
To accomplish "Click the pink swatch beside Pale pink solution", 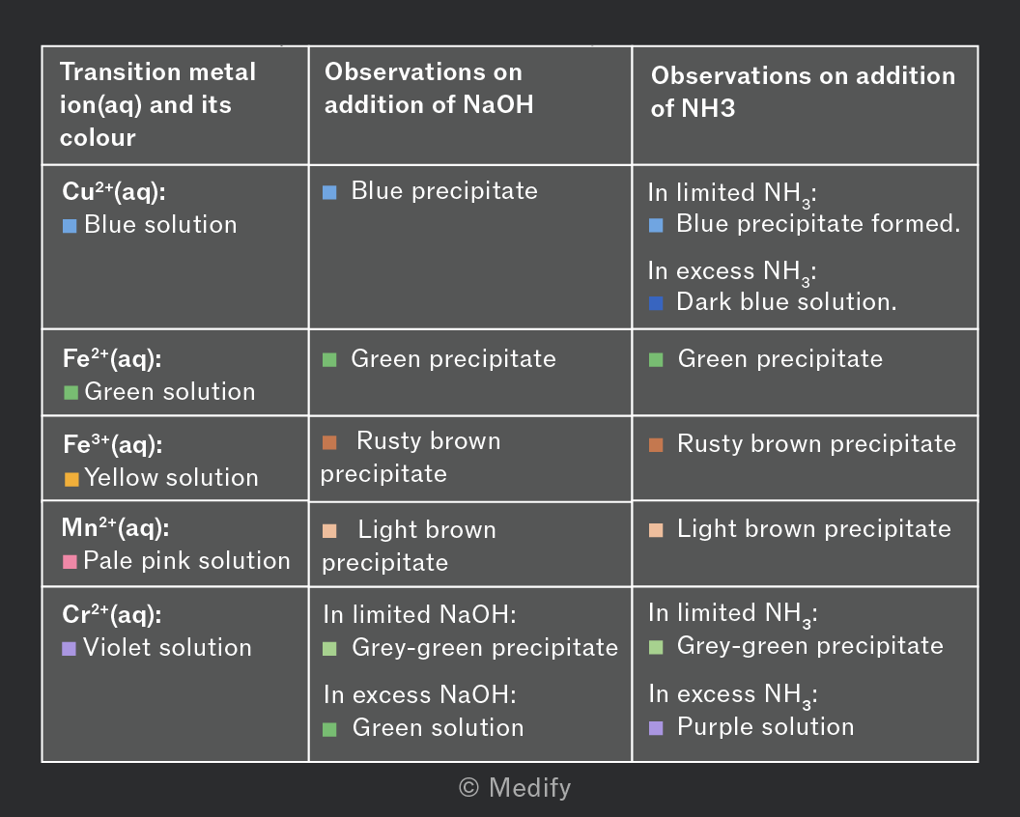I will (x=70, y=561).
